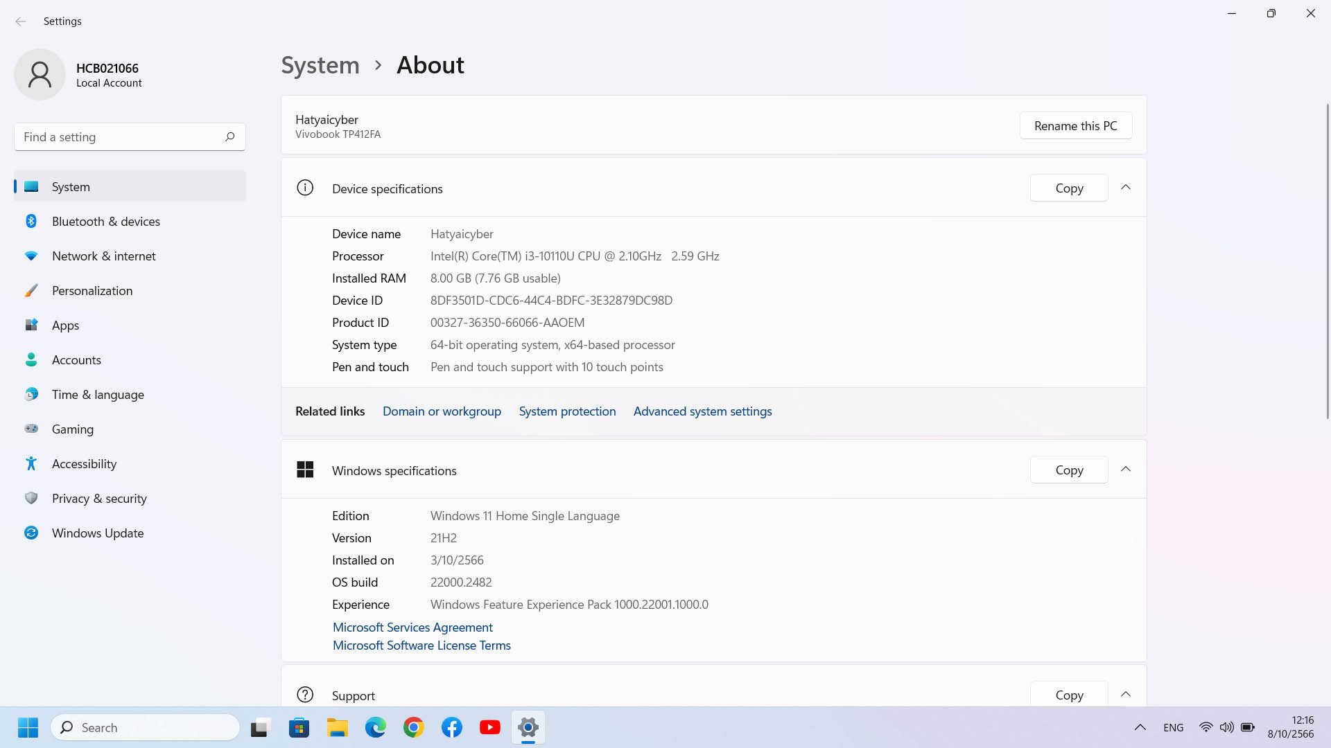Click the Accessibility figure icon
Image resolution: width=1331 pixels, height=748 pixels.
(31, 464)
